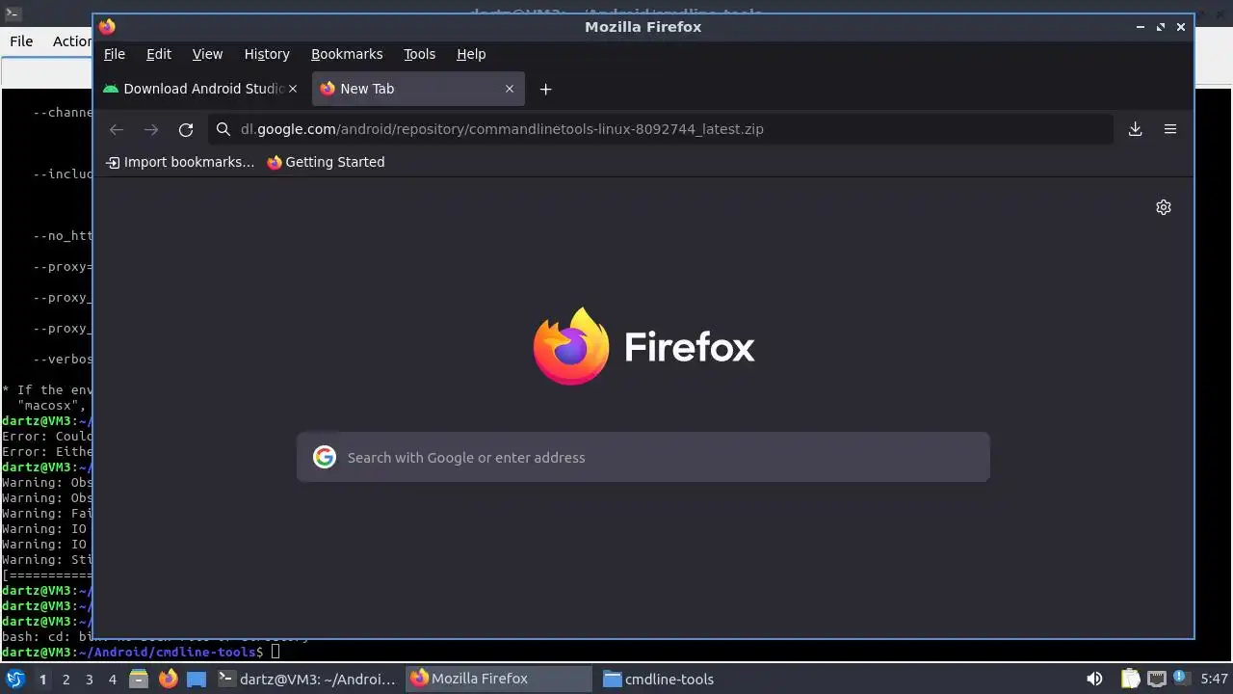
Task: Open a new tab with plus button
Action: coord(545,89)
